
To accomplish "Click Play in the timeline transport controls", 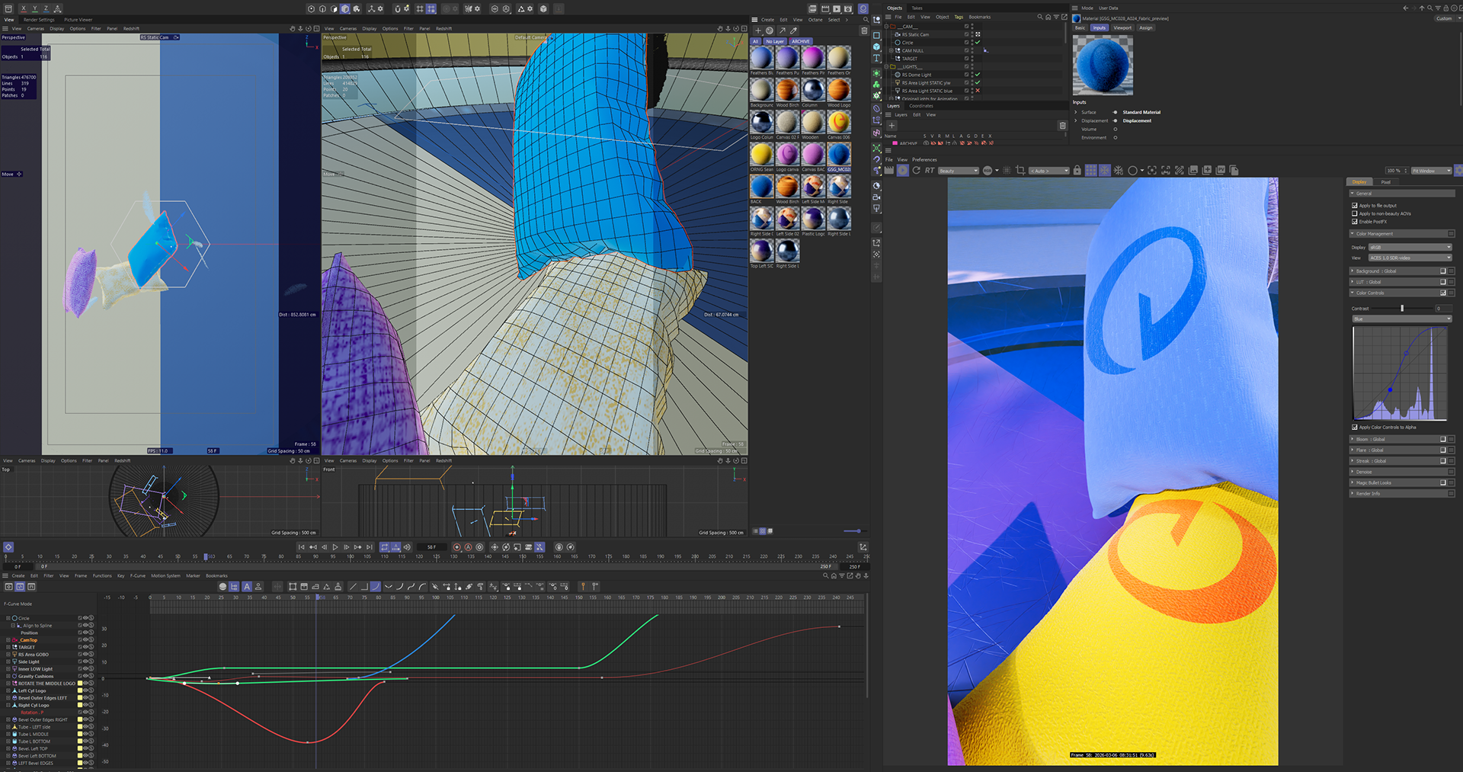I will pyautogui.click(x=335, y=547).
